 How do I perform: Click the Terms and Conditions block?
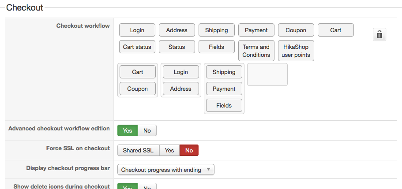click(x=256, y=51)
